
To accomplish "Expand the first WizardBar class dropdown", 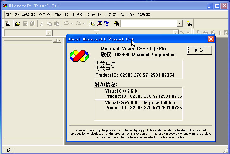I will [49, 33].
